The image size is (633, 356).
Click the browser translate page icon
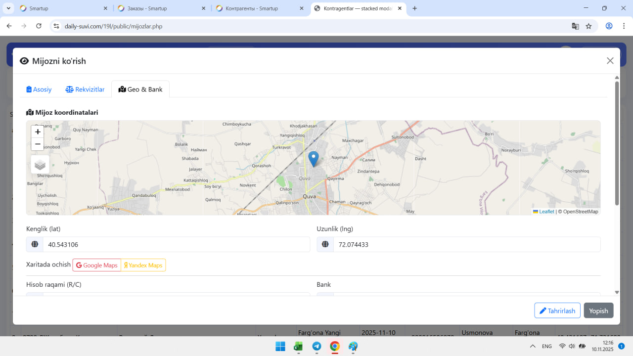pyautogui.click(x=575, y=26)
